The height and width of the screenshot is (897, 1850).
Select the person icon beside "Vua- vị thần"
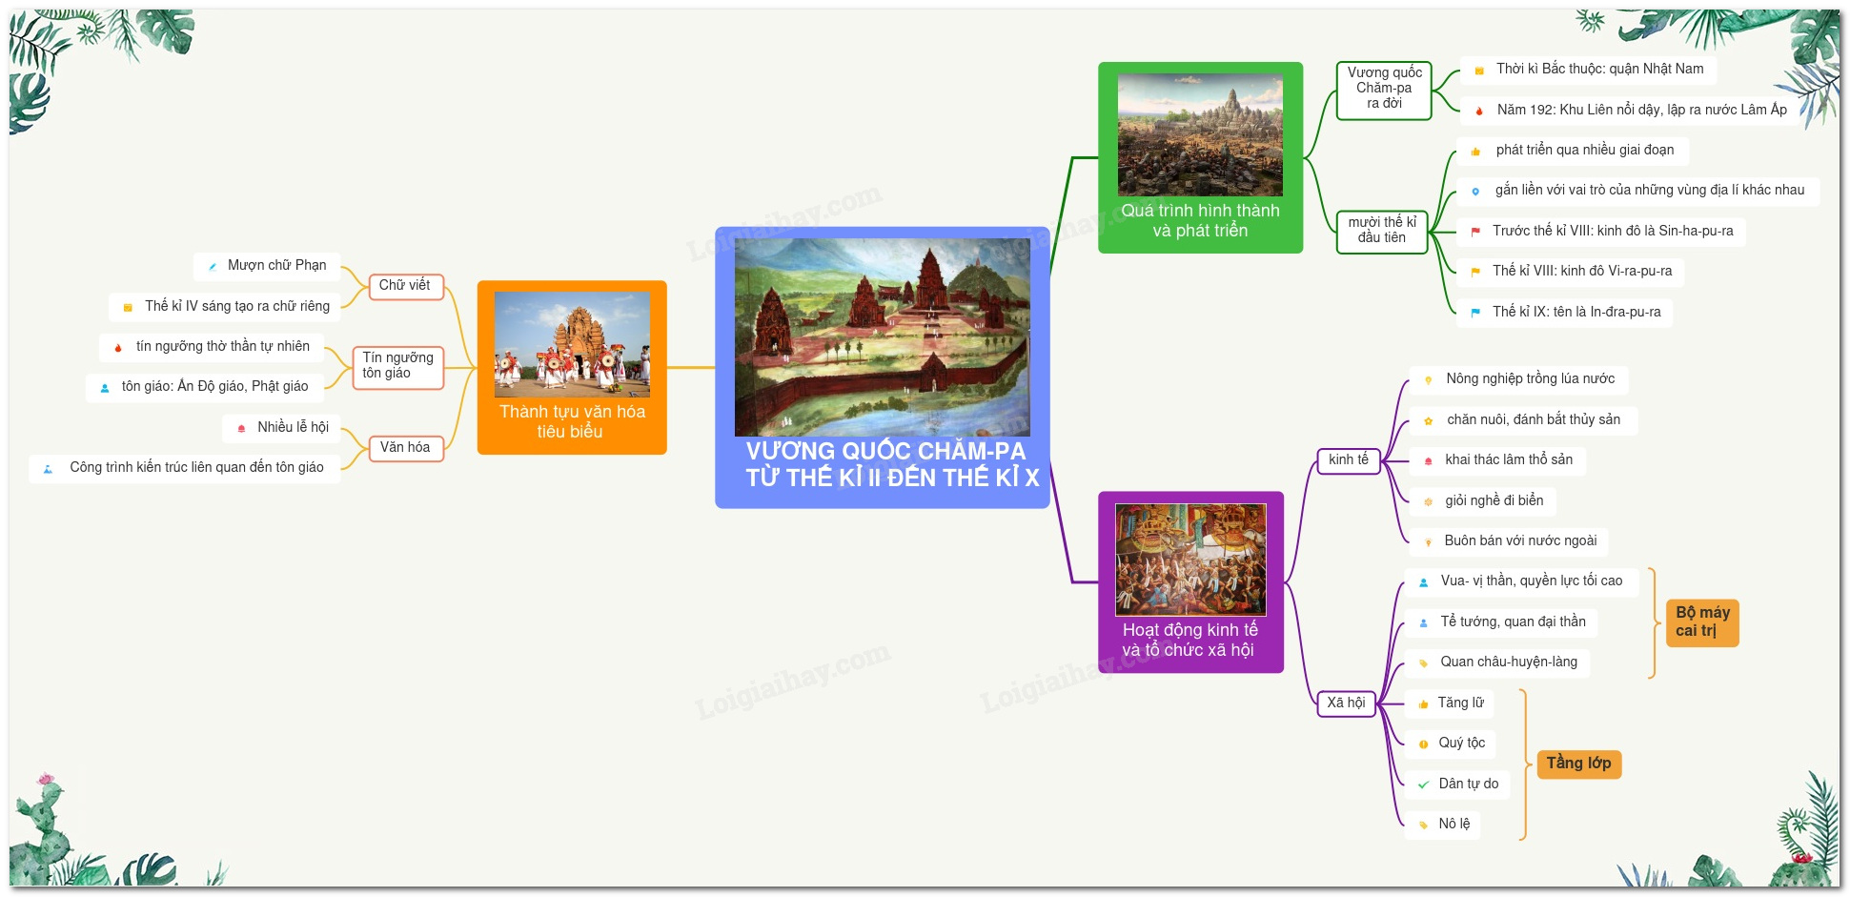(x=1423, y=582)
